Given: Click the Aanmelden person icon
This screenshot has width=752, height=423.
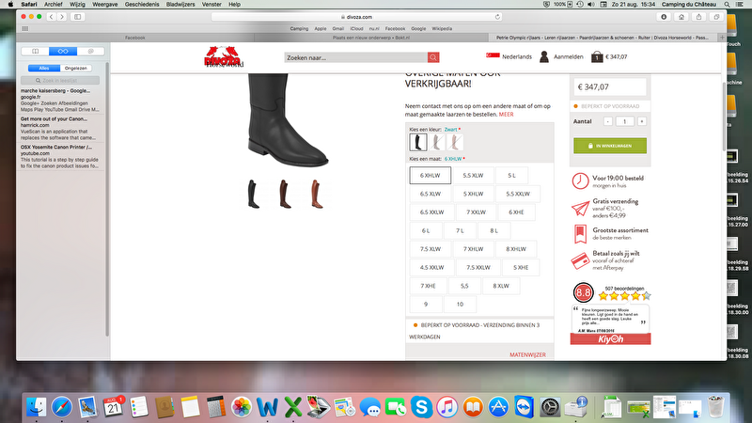Looking at the screenshot, I should [x=544, y=56].
